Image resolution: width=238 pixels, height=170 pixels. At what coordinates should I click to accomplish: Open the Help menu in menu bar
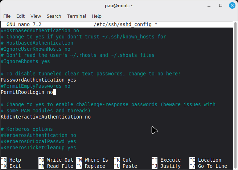(x=97, y=16)
